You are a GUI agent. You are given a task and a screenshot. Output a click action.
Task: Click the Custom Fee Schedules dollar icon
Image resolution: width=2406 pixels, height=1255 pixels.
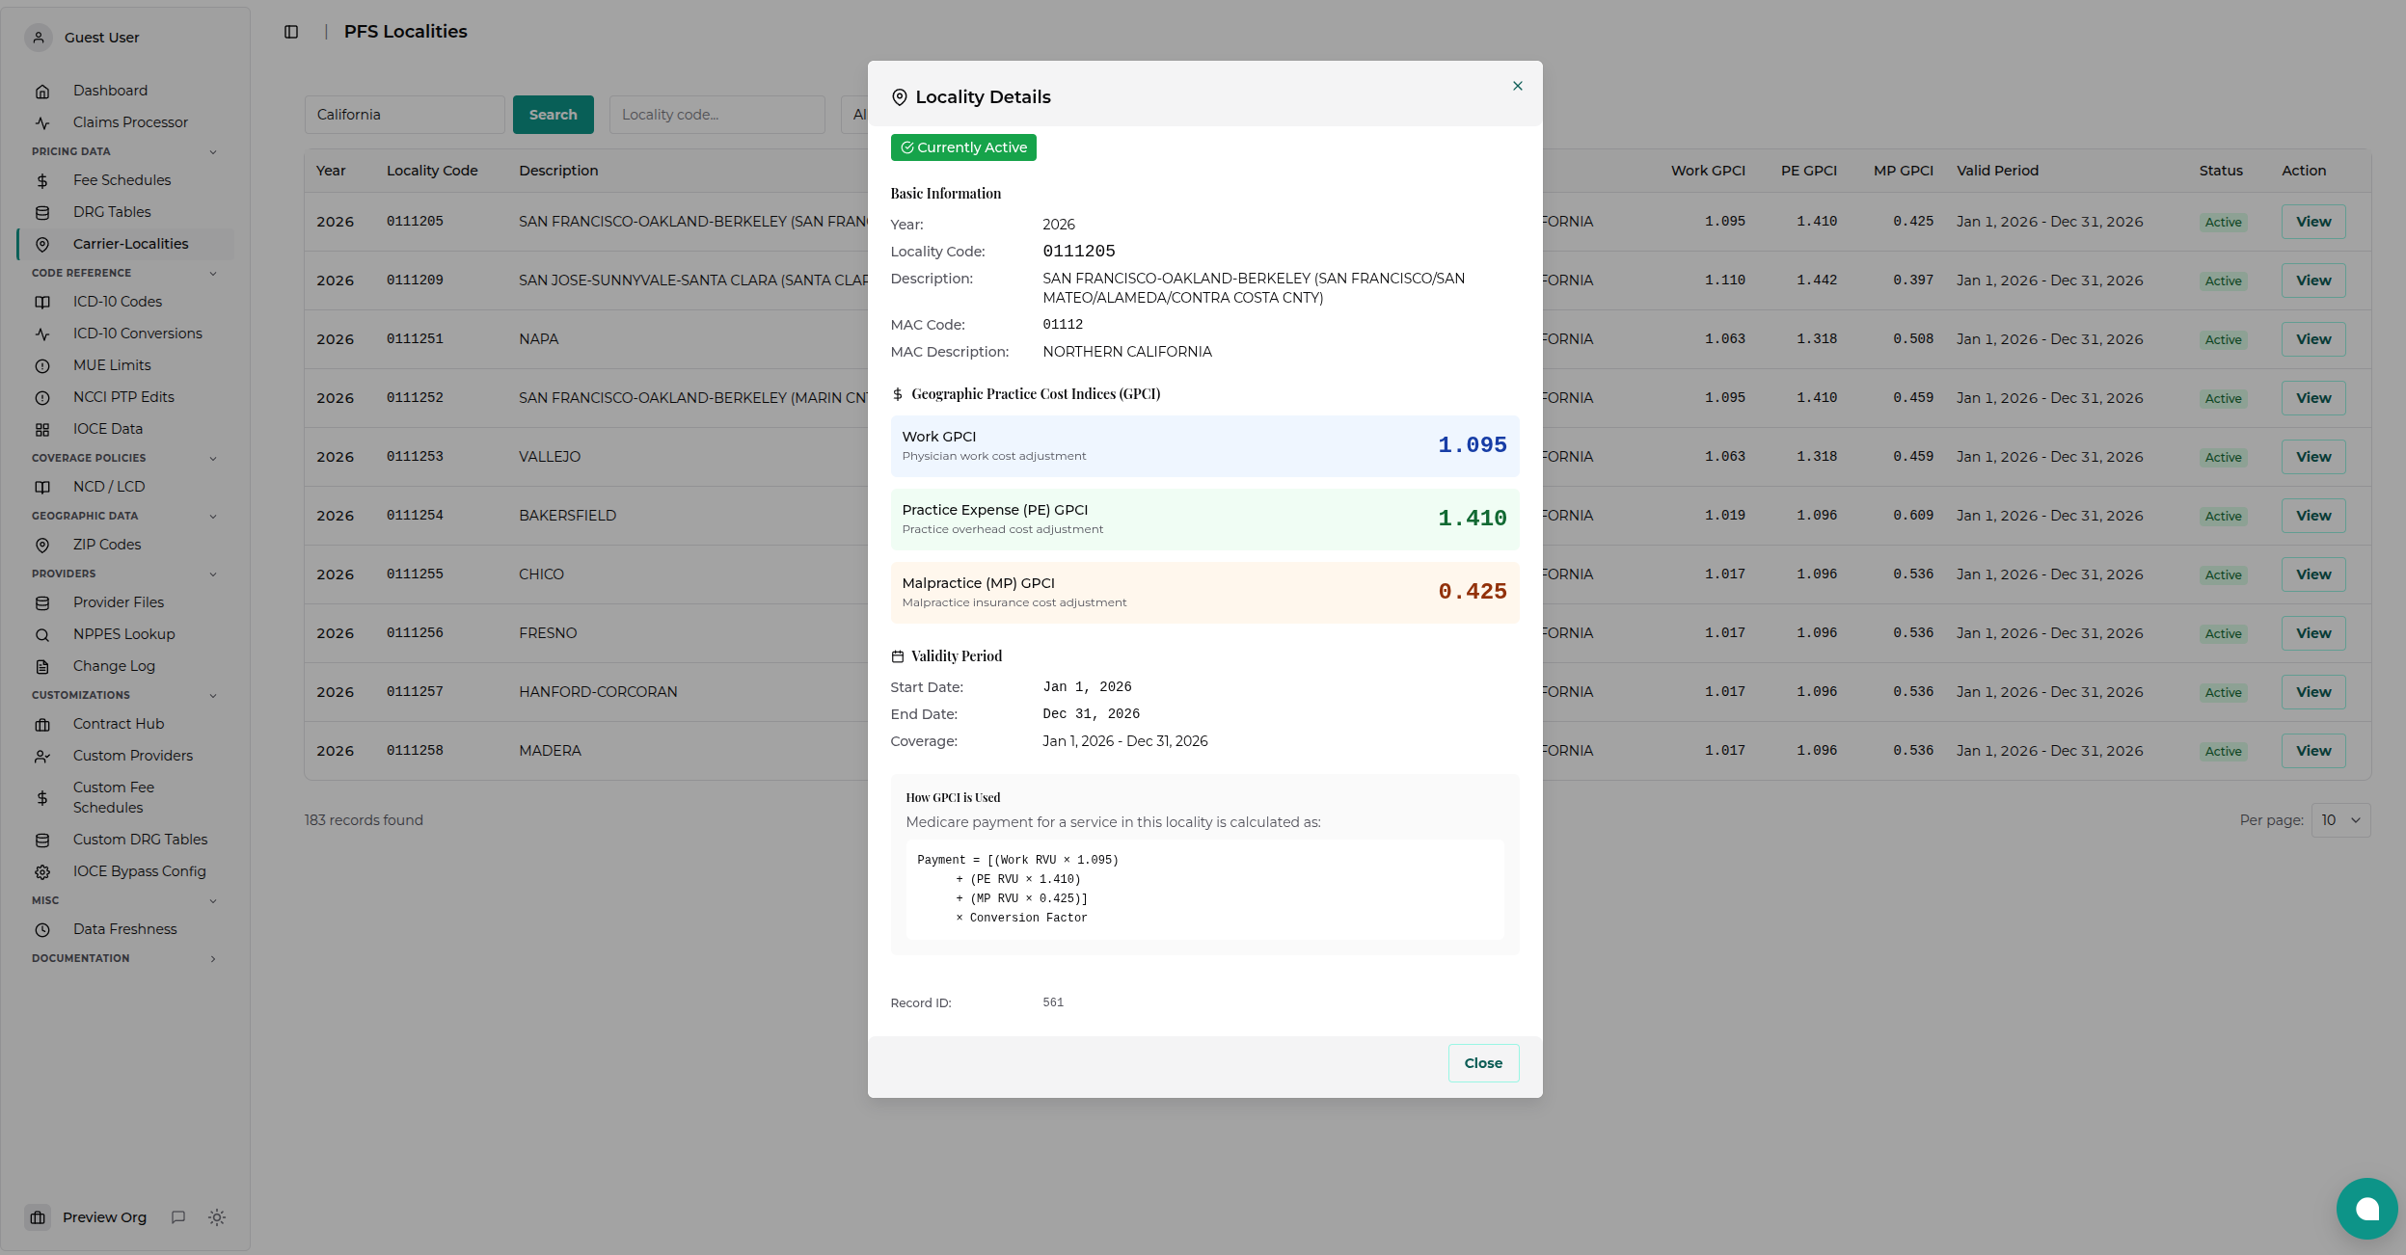click(x=42, y=798)
